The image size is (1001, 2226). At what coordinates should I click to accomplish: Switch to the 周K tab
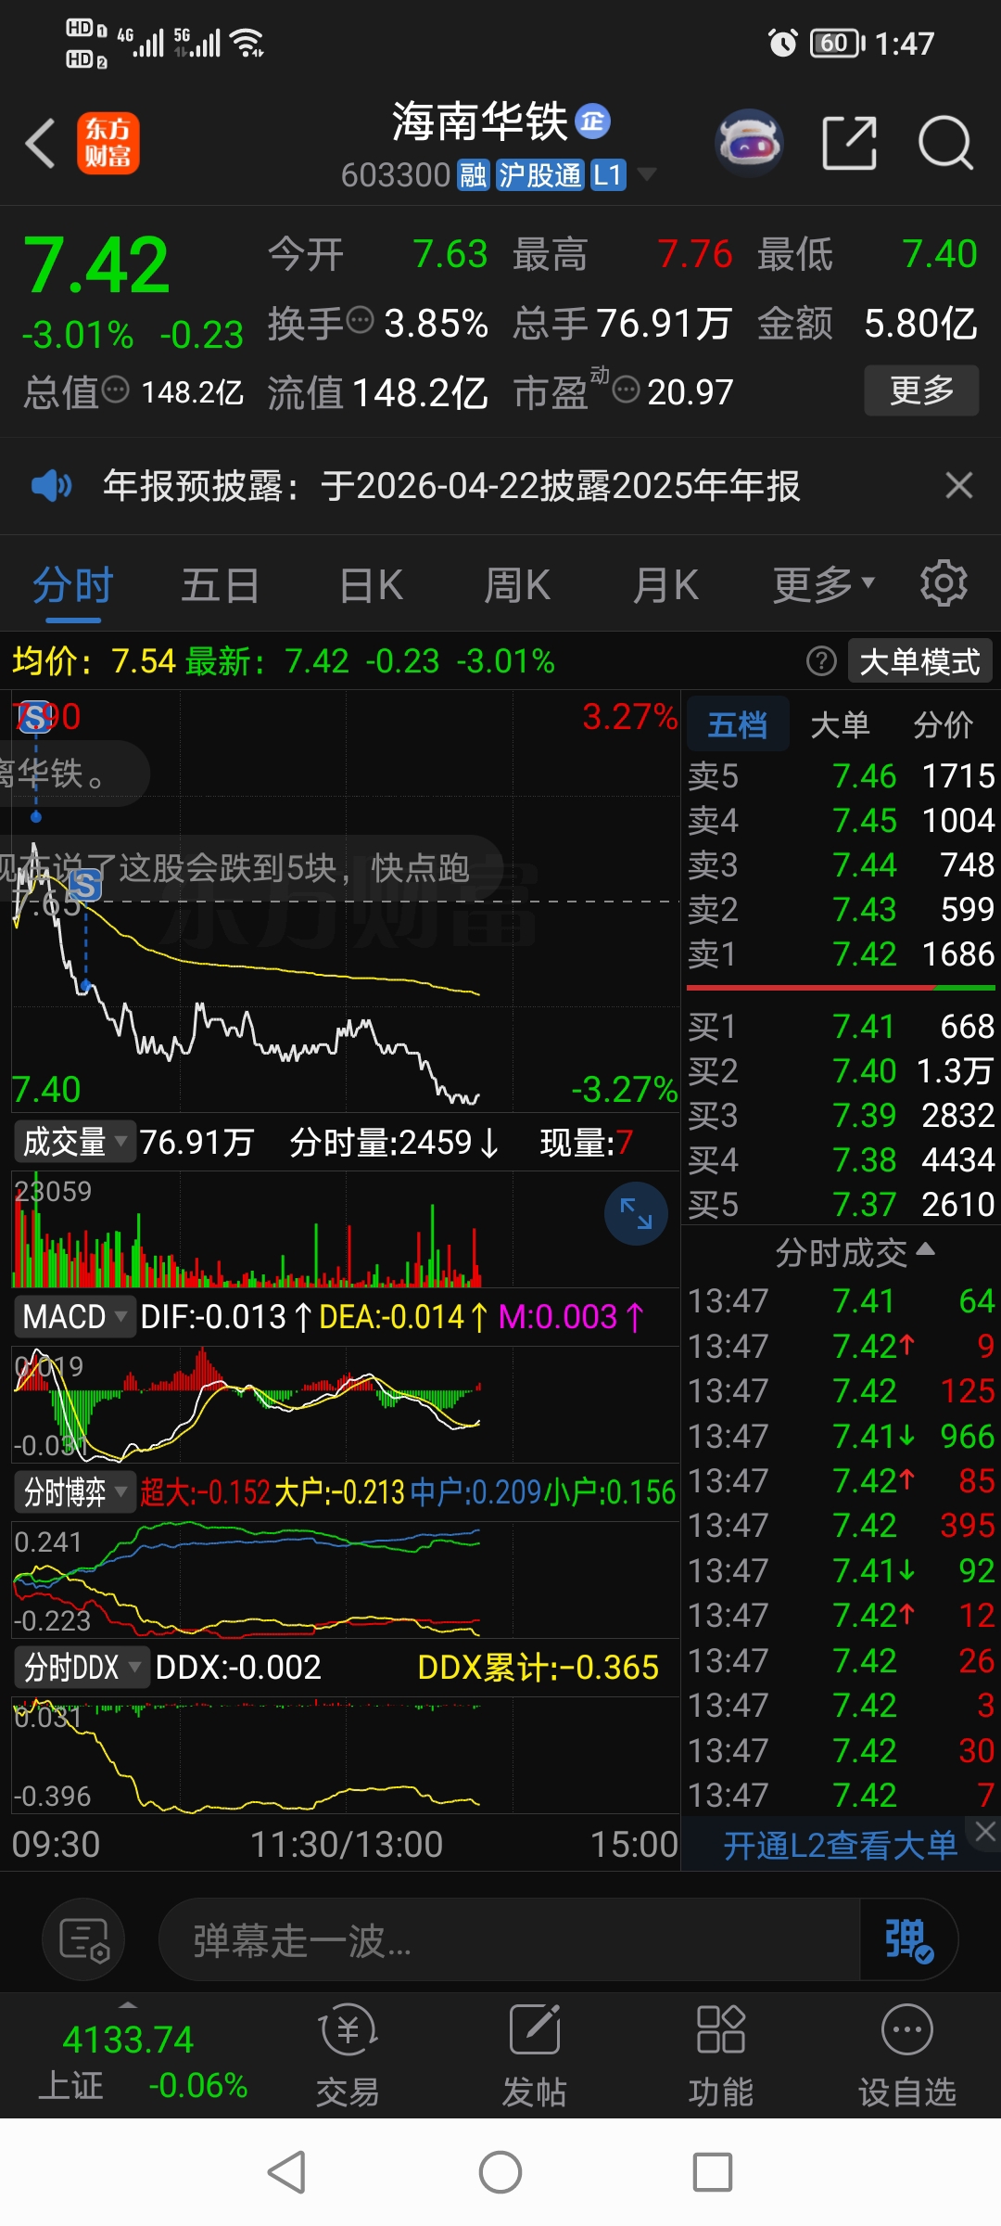tap(517, 586)
